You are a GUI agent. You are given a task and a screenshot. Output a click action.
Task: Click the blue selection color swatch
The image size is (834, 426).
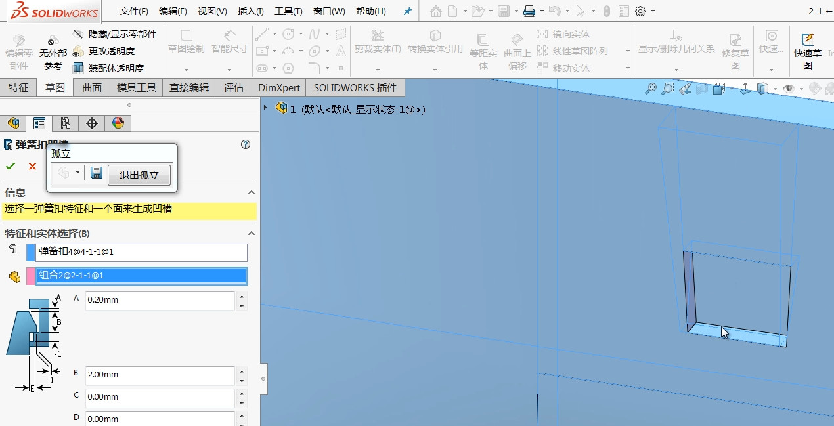[30, 252]
